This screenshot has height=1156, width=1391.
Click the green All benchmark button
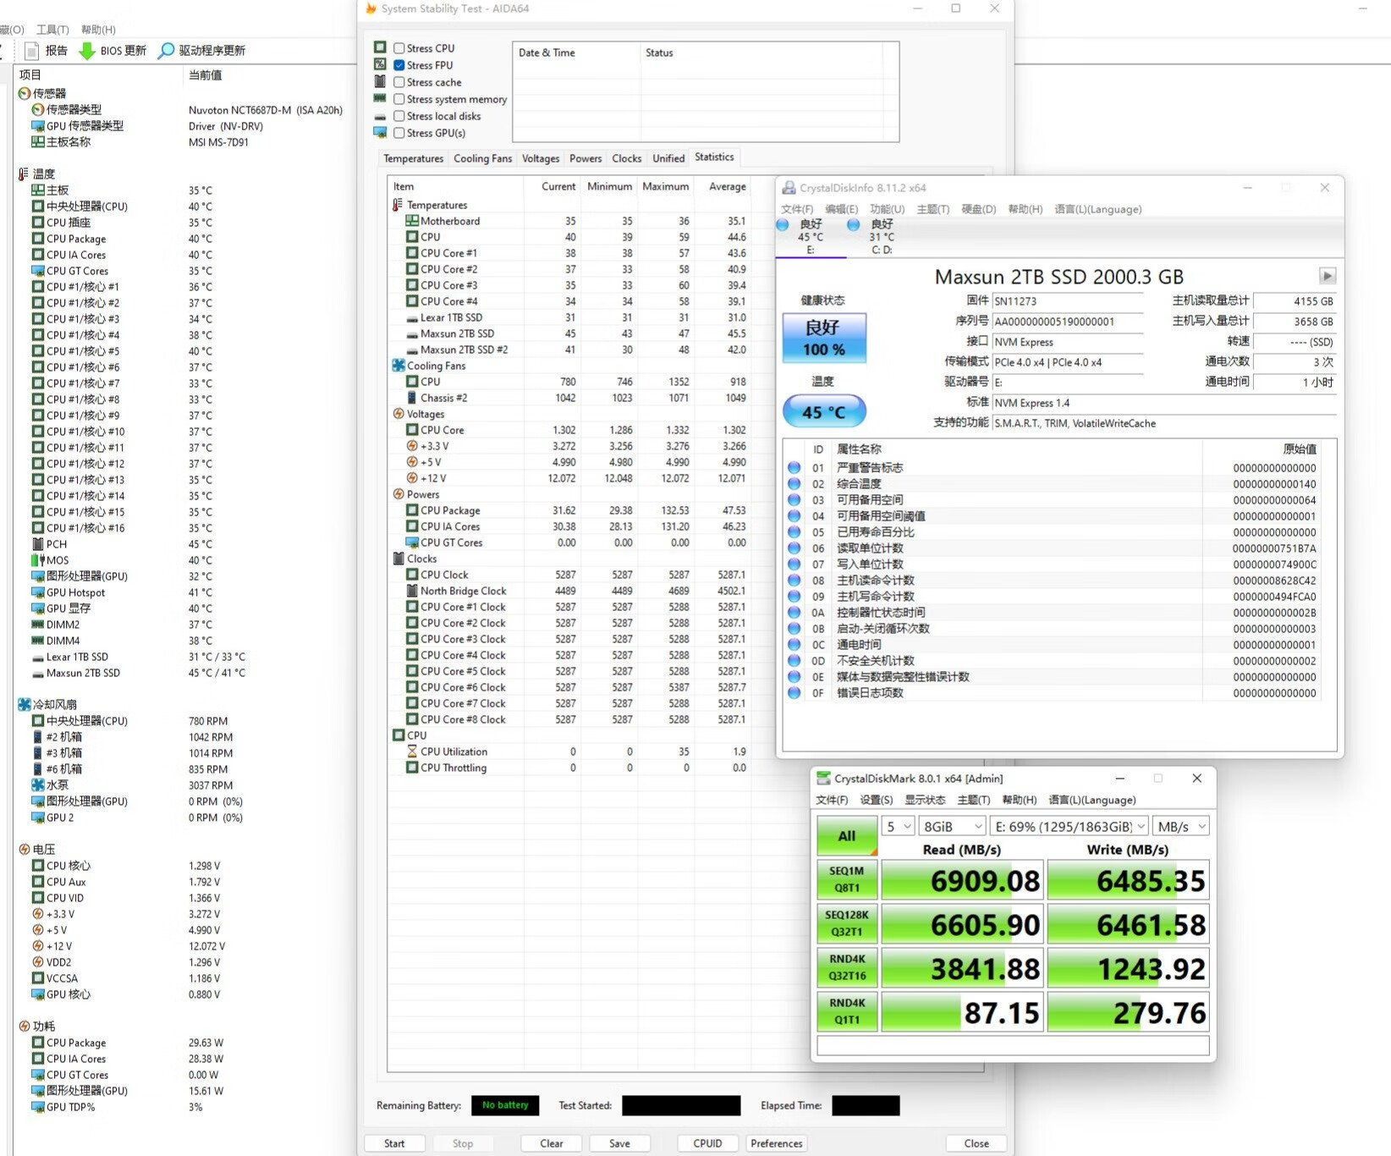[x=846, y=836]
